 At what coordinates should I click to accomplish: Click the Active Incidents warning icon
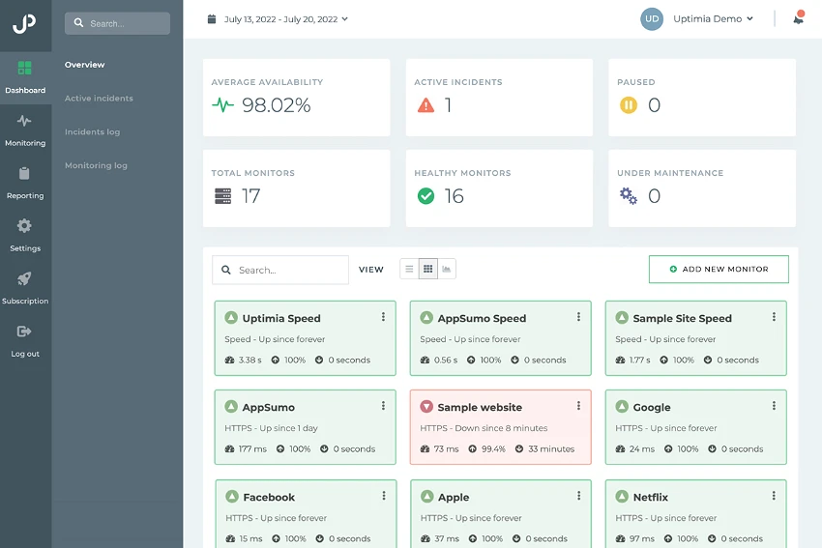[x=426, y=105]
